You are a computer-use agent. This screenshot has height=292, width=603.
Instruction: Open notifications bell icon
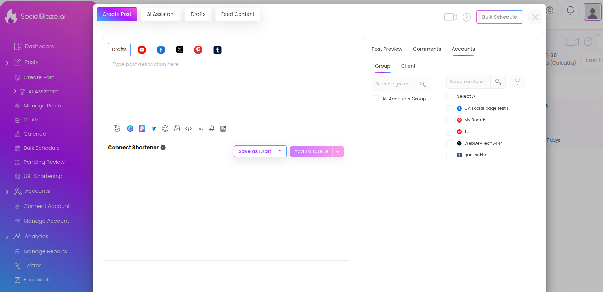click(x=570, y=10)
